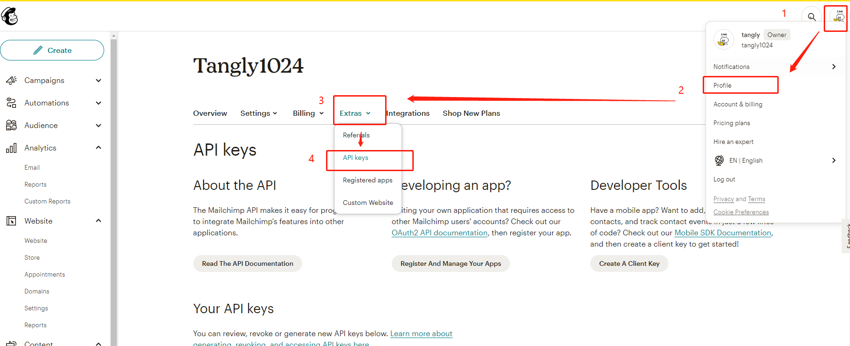Open Appointments in sidebar
This screenshot has width=850, height=346.
click(x=45, y=274)
